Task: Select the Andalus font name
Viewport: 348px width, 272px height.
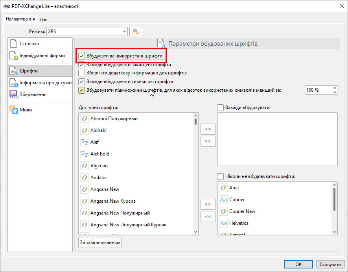Action: (99, 178)
